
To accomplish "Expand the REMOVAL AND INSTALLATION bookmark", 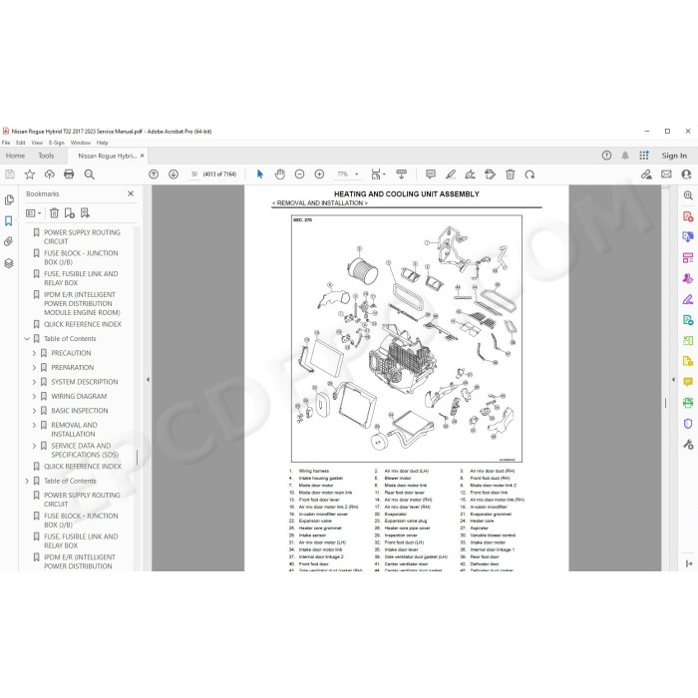I will coord(34,425).
